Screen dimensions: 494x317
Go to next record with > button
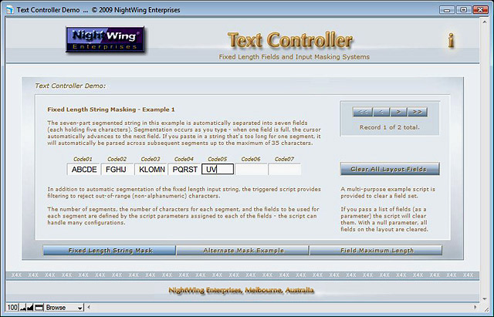tap(398, 112)
